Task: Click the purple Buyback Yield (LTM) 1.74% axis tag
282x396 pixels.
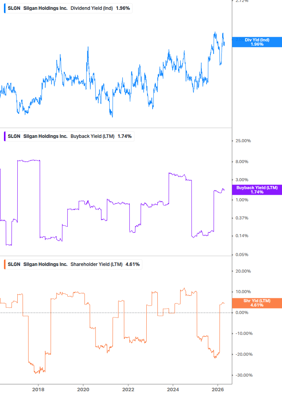Action: [257, 190]
